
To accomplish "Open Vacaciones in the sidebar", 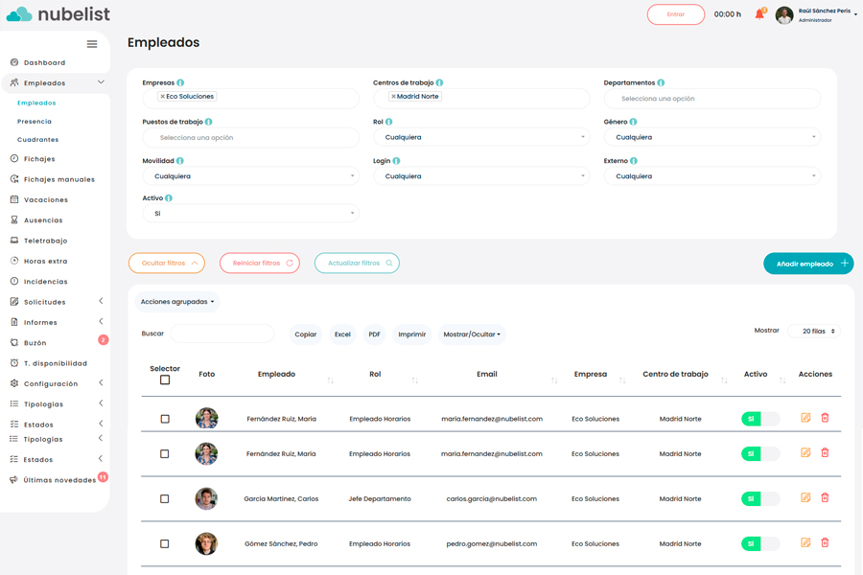I will click(x=46, y=200).
